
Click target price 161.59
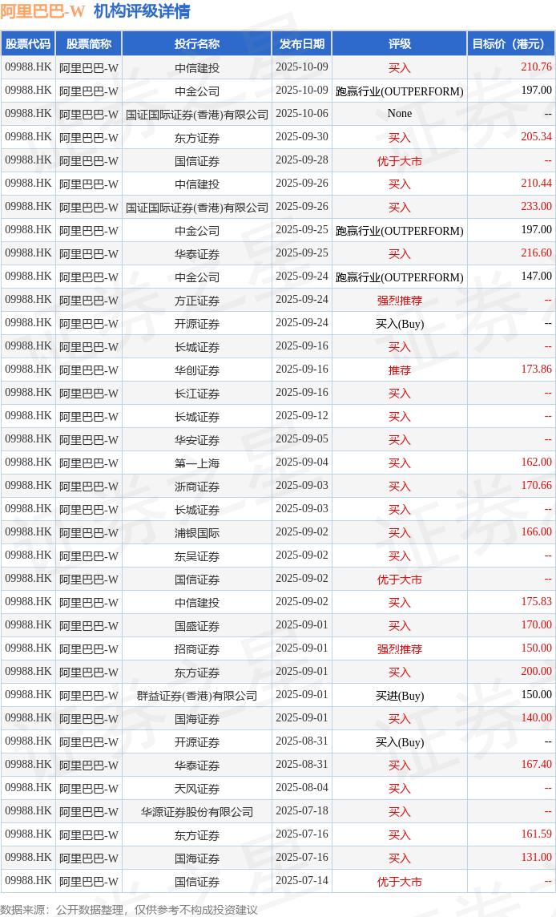click(x=536, y=834)
